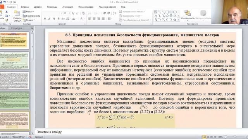Open the Change Case Aa dropdown

[x=74, y=19]
